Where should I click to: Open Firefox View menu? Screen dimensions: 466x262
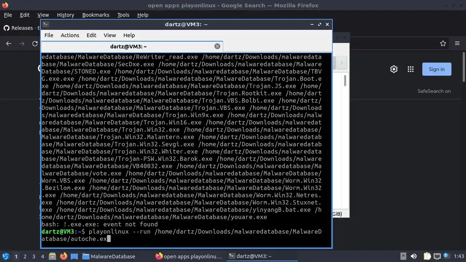(x=43, y=15)
